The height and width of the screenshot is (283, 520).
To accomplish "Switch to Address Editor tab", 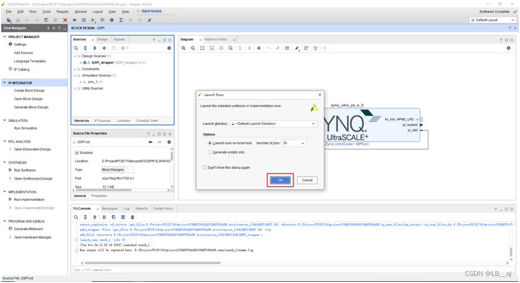I will [x=216, y=39].
